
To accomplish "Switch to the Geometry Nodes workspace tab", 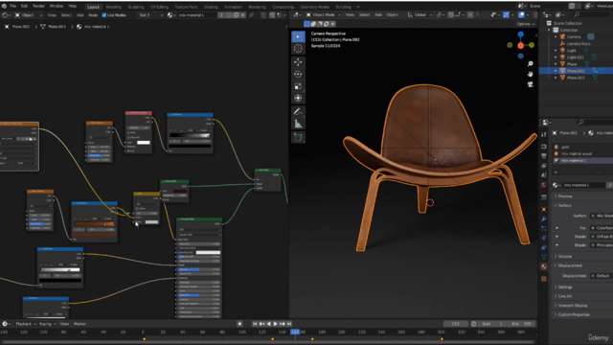I will point(314,7).
